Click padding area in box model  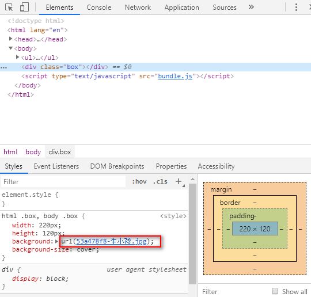click(241, 216)
